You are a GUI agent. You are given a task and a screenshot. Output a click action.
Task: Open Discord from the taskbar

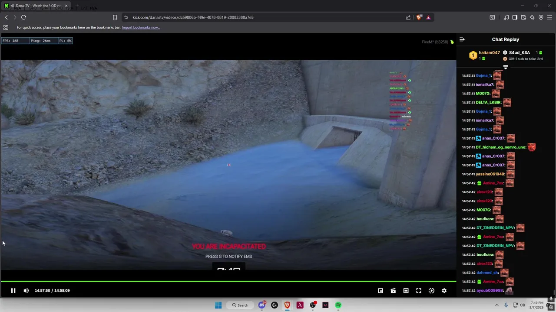click(x=262, y=305)
